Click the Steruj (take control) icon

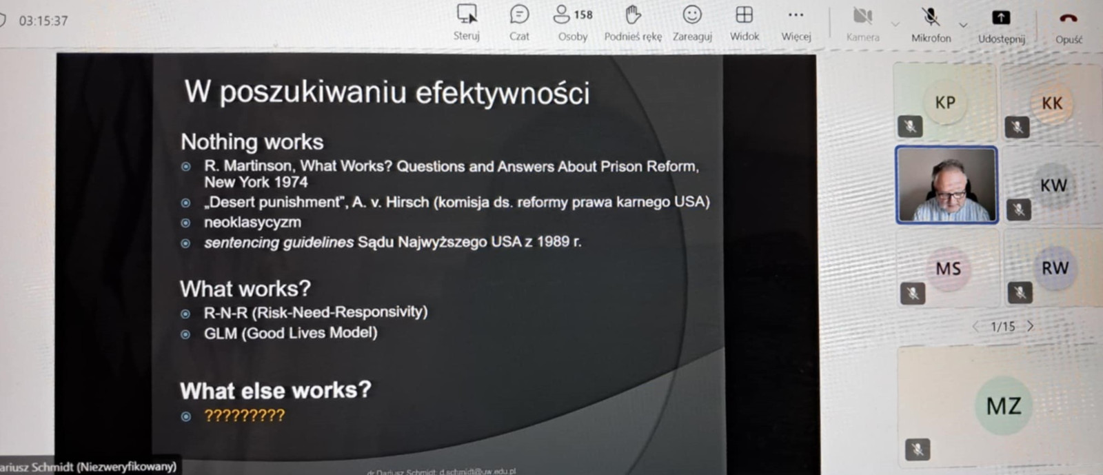(467, 14)
